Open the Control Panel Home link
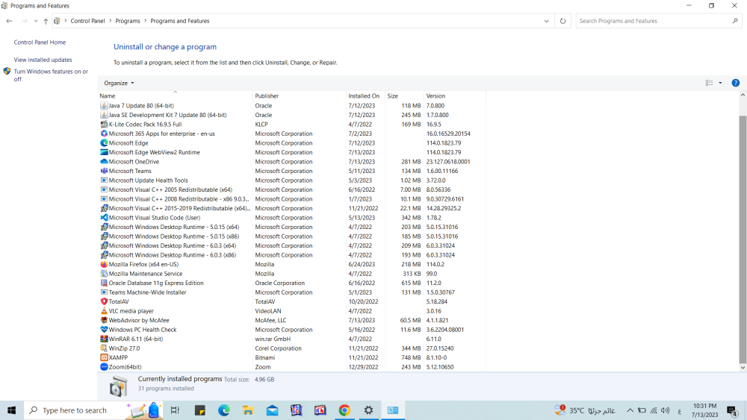Image resolution: width=747 pixels, height=420 pixels. click(40, 43)
